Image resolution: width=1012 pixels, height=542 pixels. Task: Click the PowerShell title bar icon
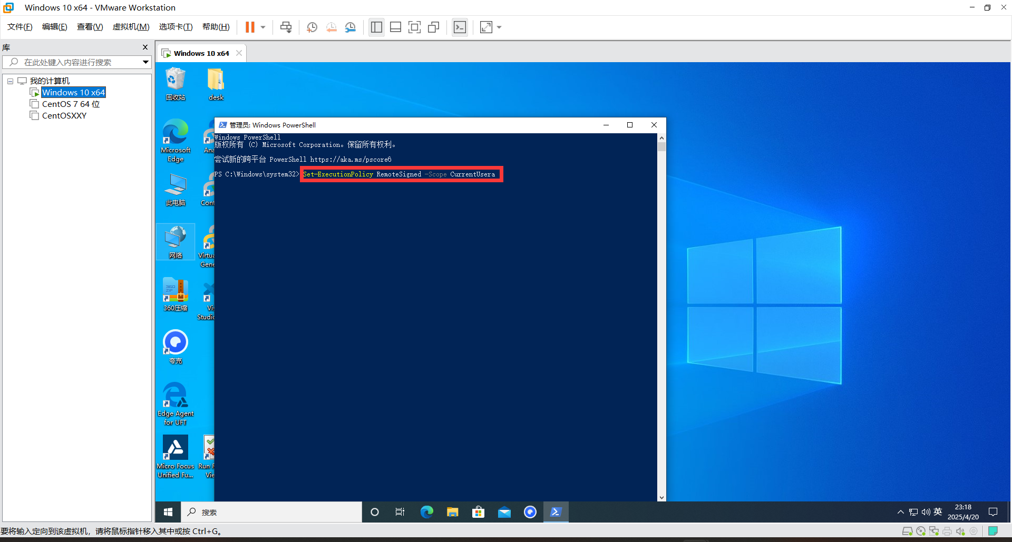pos(222,125)
